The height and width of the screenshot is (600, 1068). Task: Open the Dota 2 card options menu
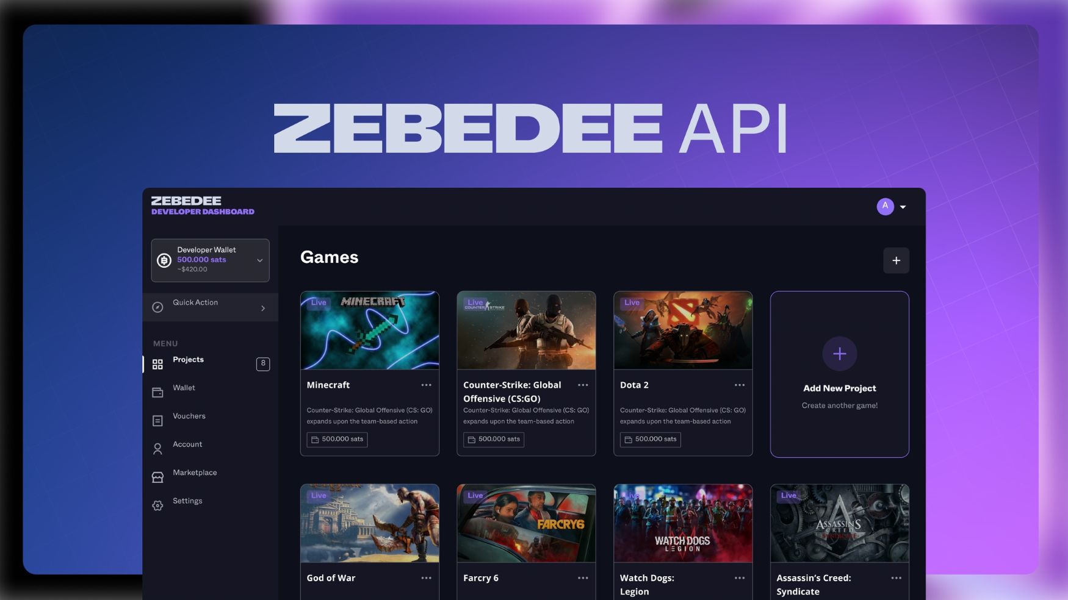pos(739,385)
